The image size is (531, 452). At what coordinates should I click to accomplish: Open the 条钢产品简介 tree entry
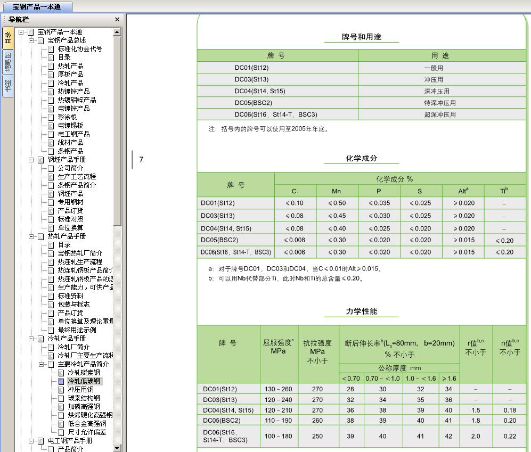77,185
